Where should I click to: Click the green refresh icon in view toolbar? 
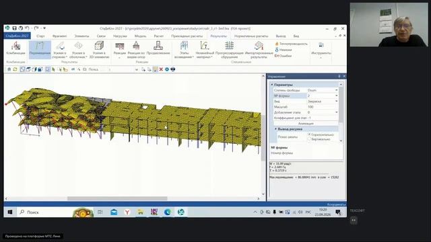(15, 69)
